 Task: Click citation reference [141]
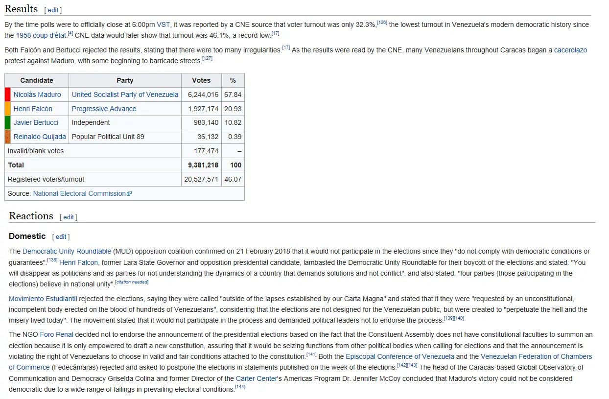tap(311, 354)
